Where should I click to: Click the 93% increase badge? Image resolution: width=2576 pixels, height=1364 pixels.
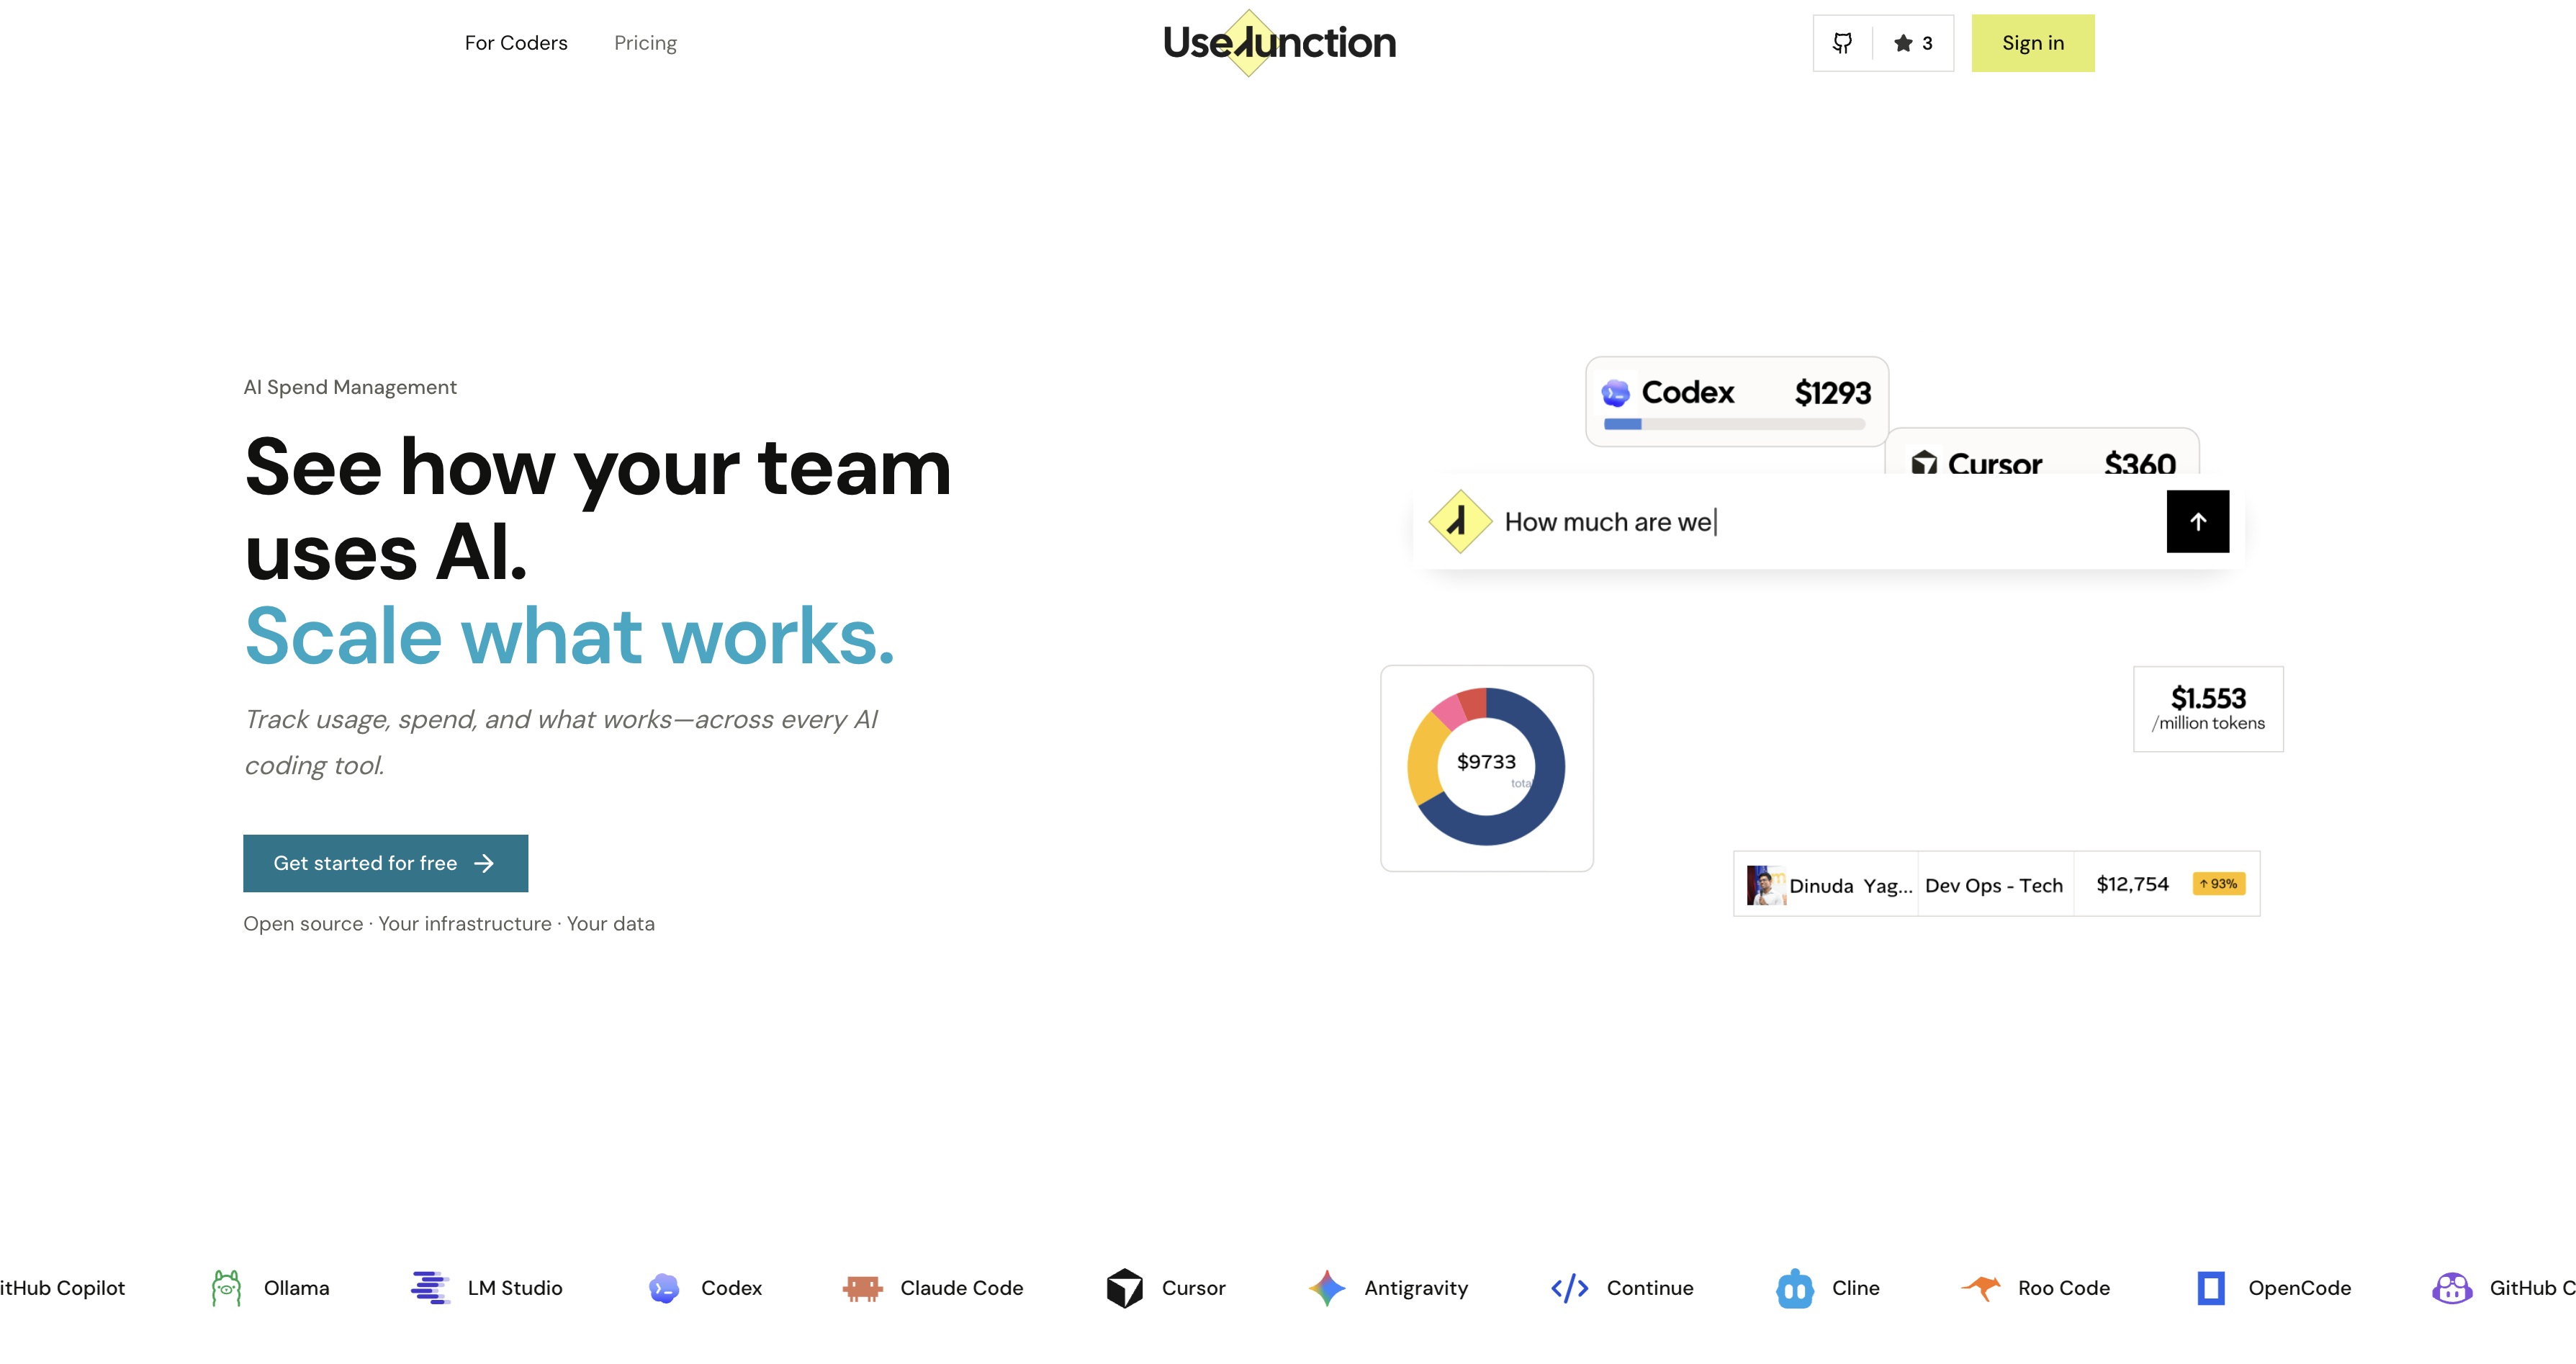pyautogui.click(x=2218, y=884)
